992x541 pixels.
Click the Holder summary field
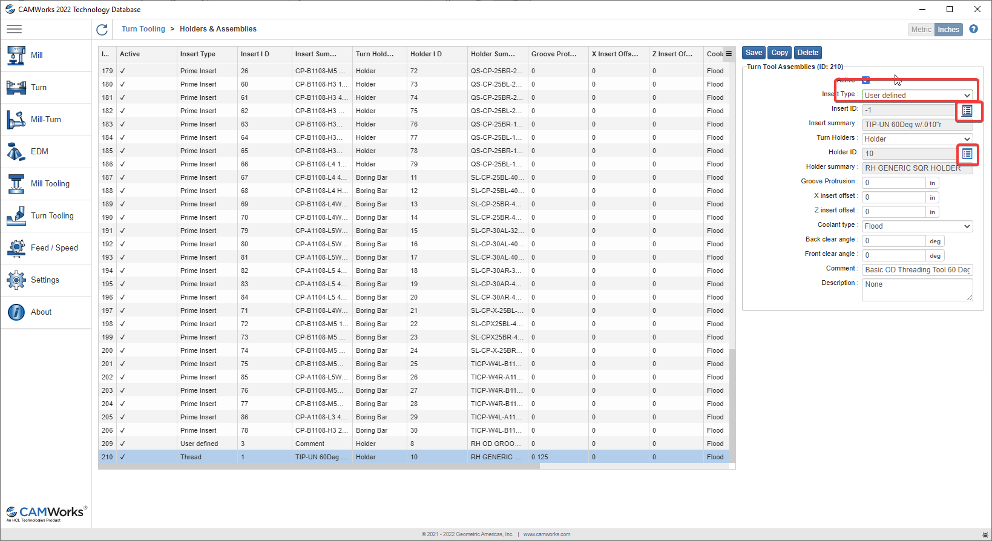917,168
